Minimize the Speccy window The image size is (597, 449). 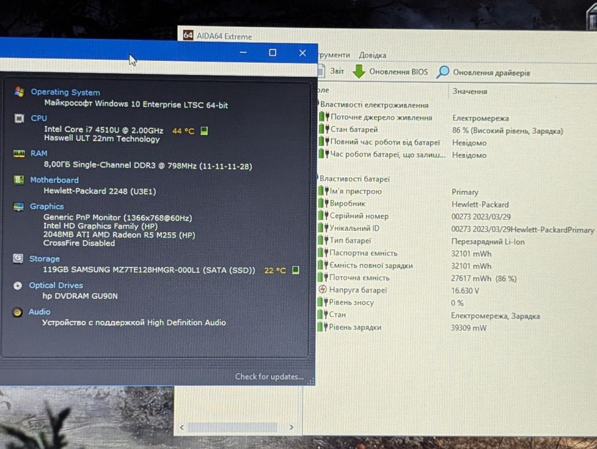pyautogui.click(x=243, y=52)
